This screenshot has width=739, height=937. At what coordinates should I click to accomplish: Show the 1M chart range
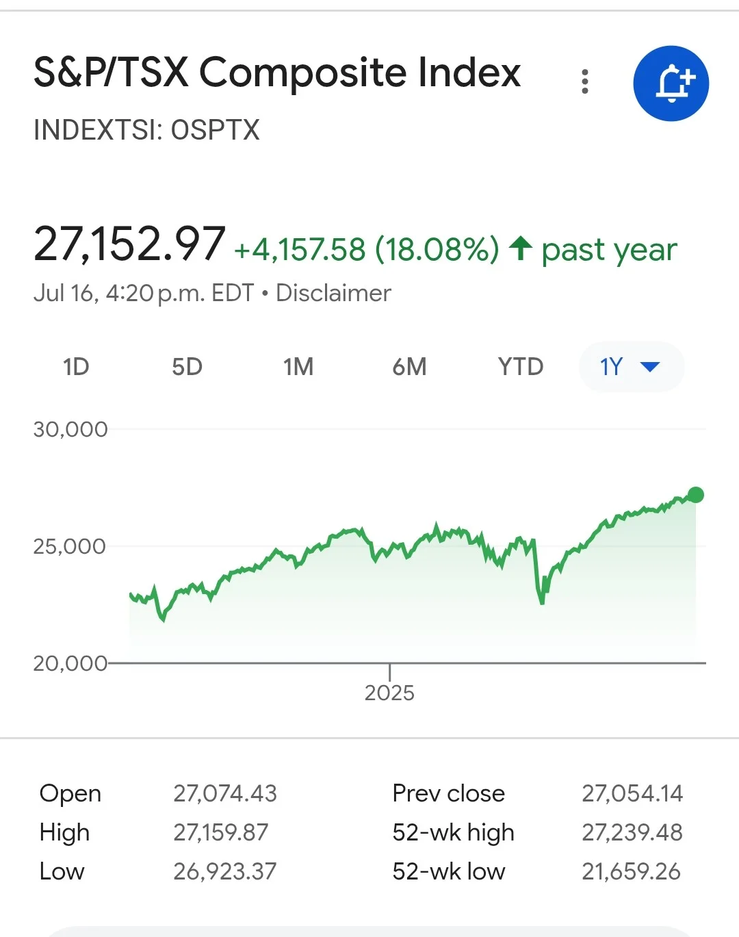(x=298, y=367)
